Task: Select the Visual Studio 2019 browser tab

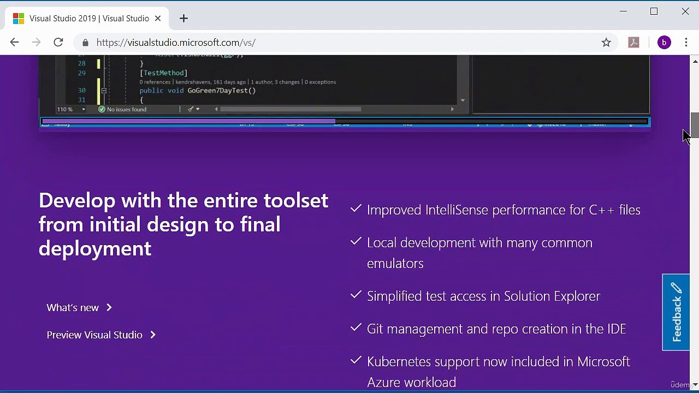Action: pos(87,19)
